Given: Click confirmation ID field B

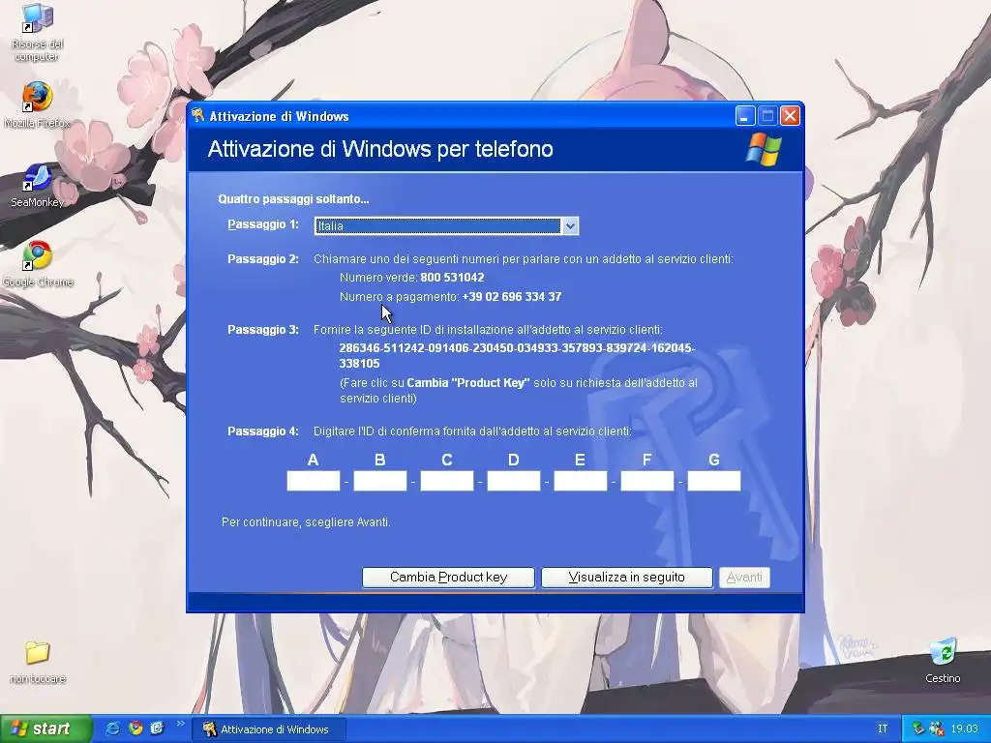Looking at the screenshot, I should (x=379, y=481).
